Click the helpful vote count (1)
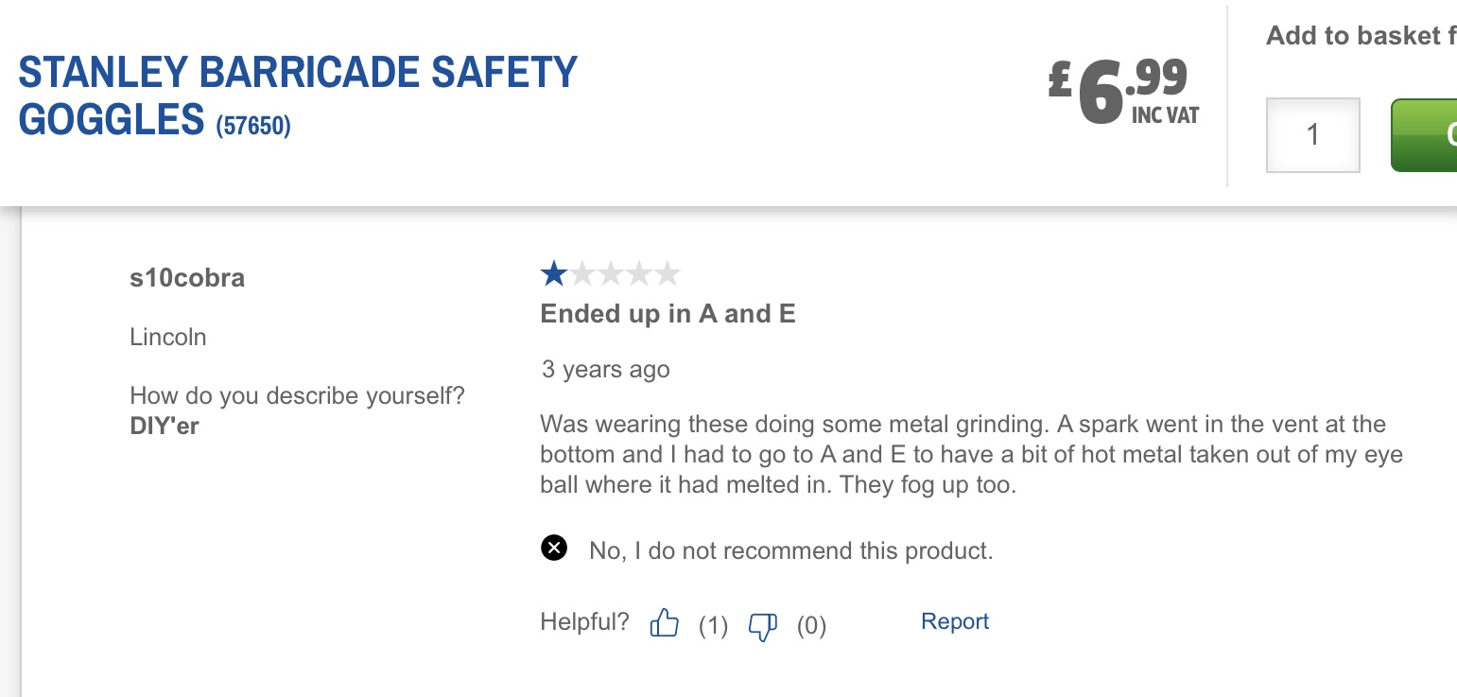The image size is (1457, 697). (x=713, y=625)
